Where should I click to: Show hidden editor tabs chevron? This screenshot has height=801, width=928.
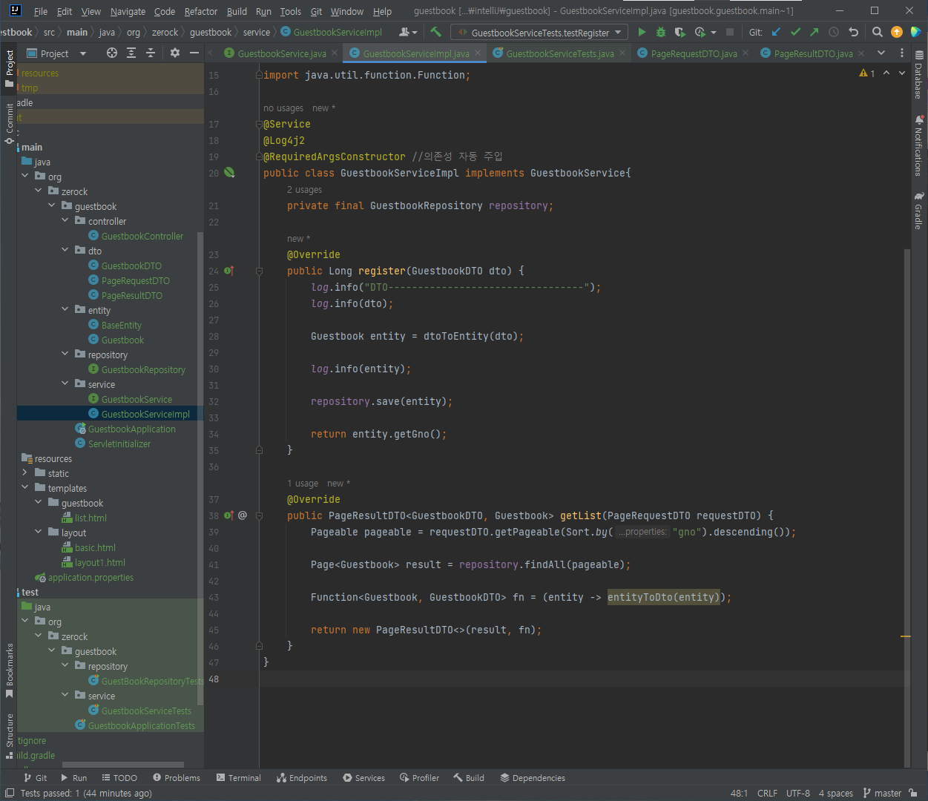pyautogui.click(x=881, y=53)
